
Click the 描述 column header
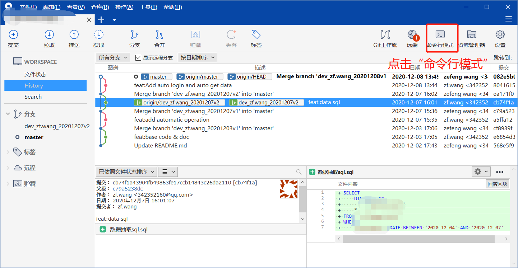(260, 67)
